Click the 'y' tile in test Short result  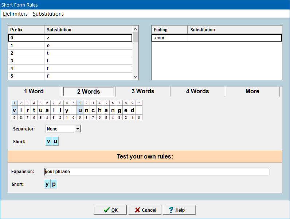[x=47, y=184]
